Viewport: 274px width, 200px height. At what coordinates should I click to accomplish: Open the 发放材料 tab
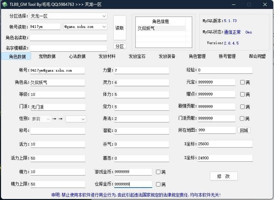(107, 57)
